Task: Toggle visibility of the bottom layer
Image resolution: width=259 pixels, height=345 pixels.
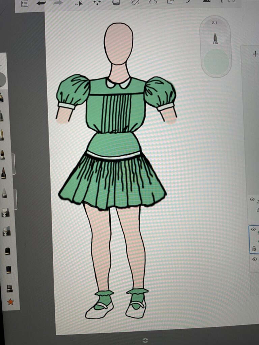Action: click(254, 259)
